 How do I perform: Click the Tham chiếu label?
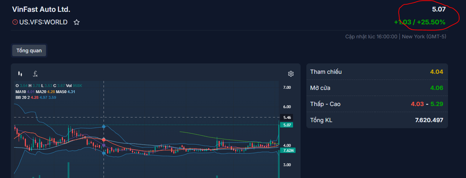click(326, 72)
